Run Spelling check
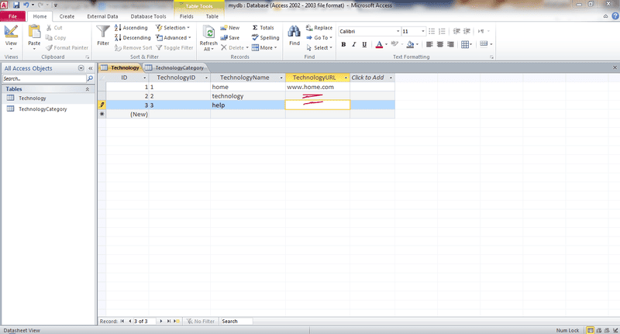Viewport: 620px width, 334px height. click(265, 37)
